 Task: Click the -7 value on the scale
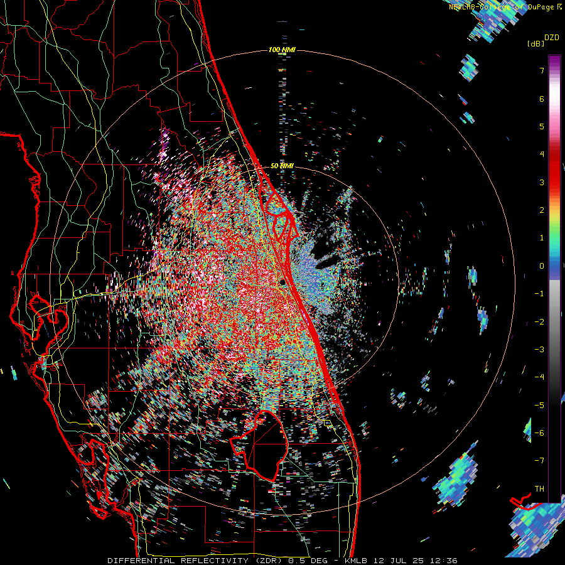(x=539, y=461)
